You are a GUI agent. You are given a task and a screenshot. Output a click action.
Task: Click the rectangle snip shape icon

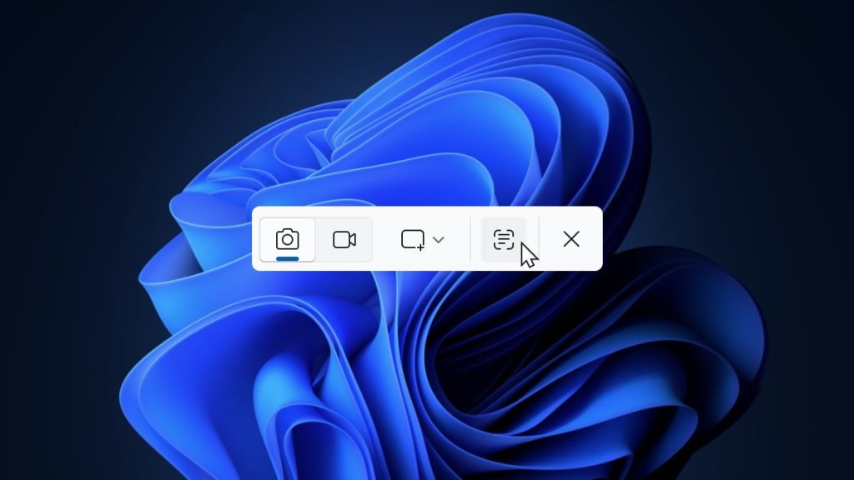tap(411, 240)
